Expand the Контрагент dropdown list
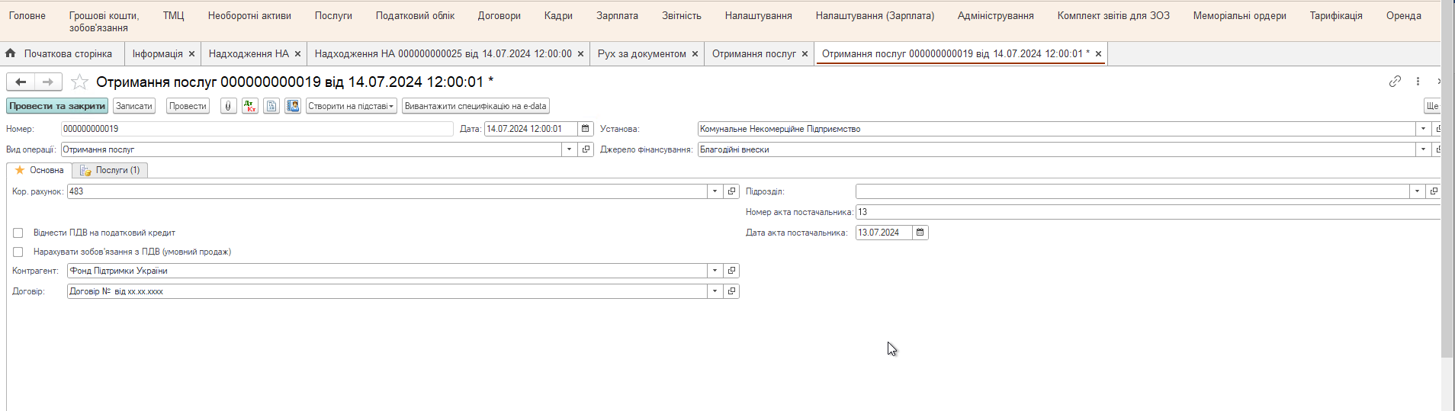Image resolution: width=1455 pixels, height=411 pixels. (715, 271)
